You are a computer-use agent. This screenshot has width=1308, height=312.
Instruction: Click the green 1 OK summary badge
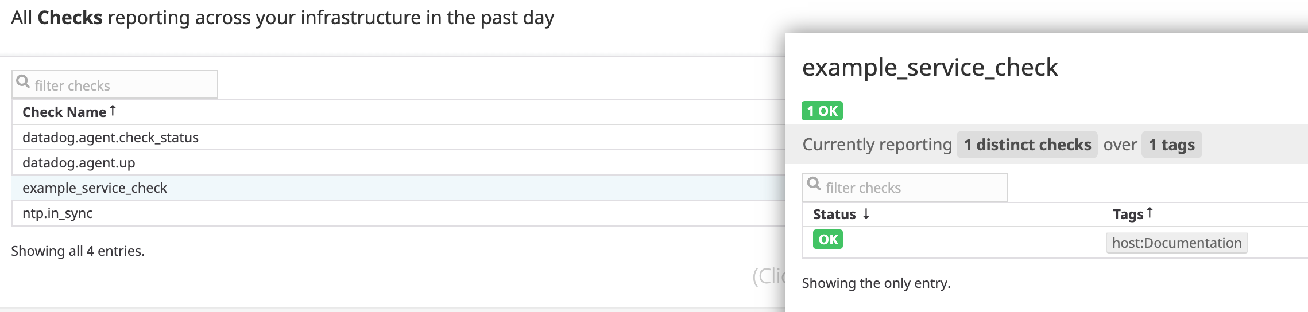point(822,111)
